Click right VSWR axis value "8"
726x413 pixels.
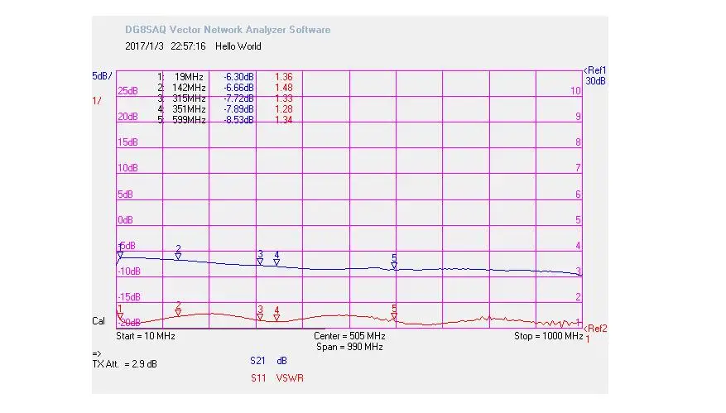coord(579,142)
